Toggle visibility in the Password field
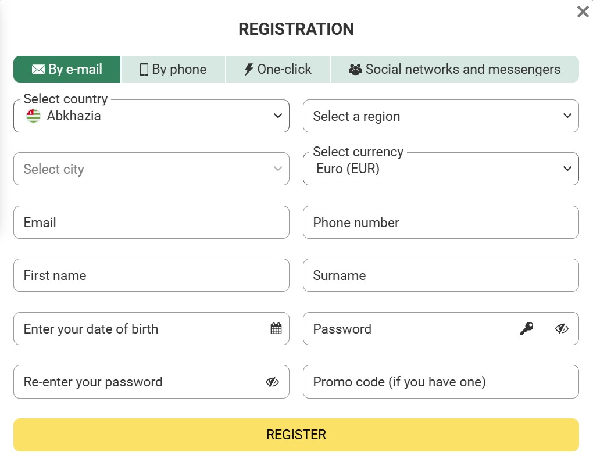The width and height of the screenshot is (593, 466). [562, 329]
